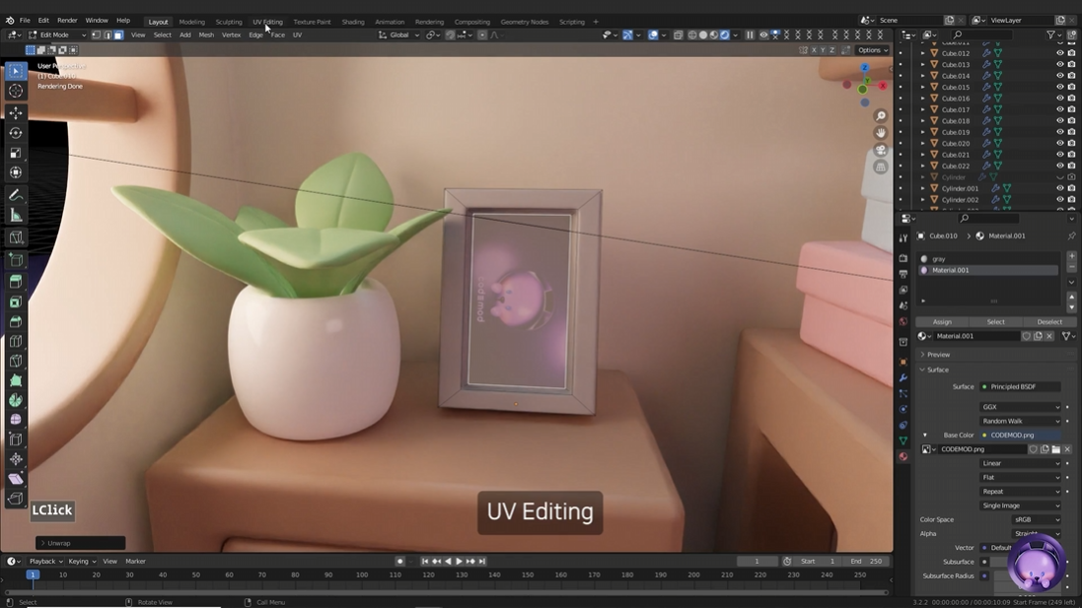
Task: Toggle visibility of Cylinder.001
Action: [1060, 188]
